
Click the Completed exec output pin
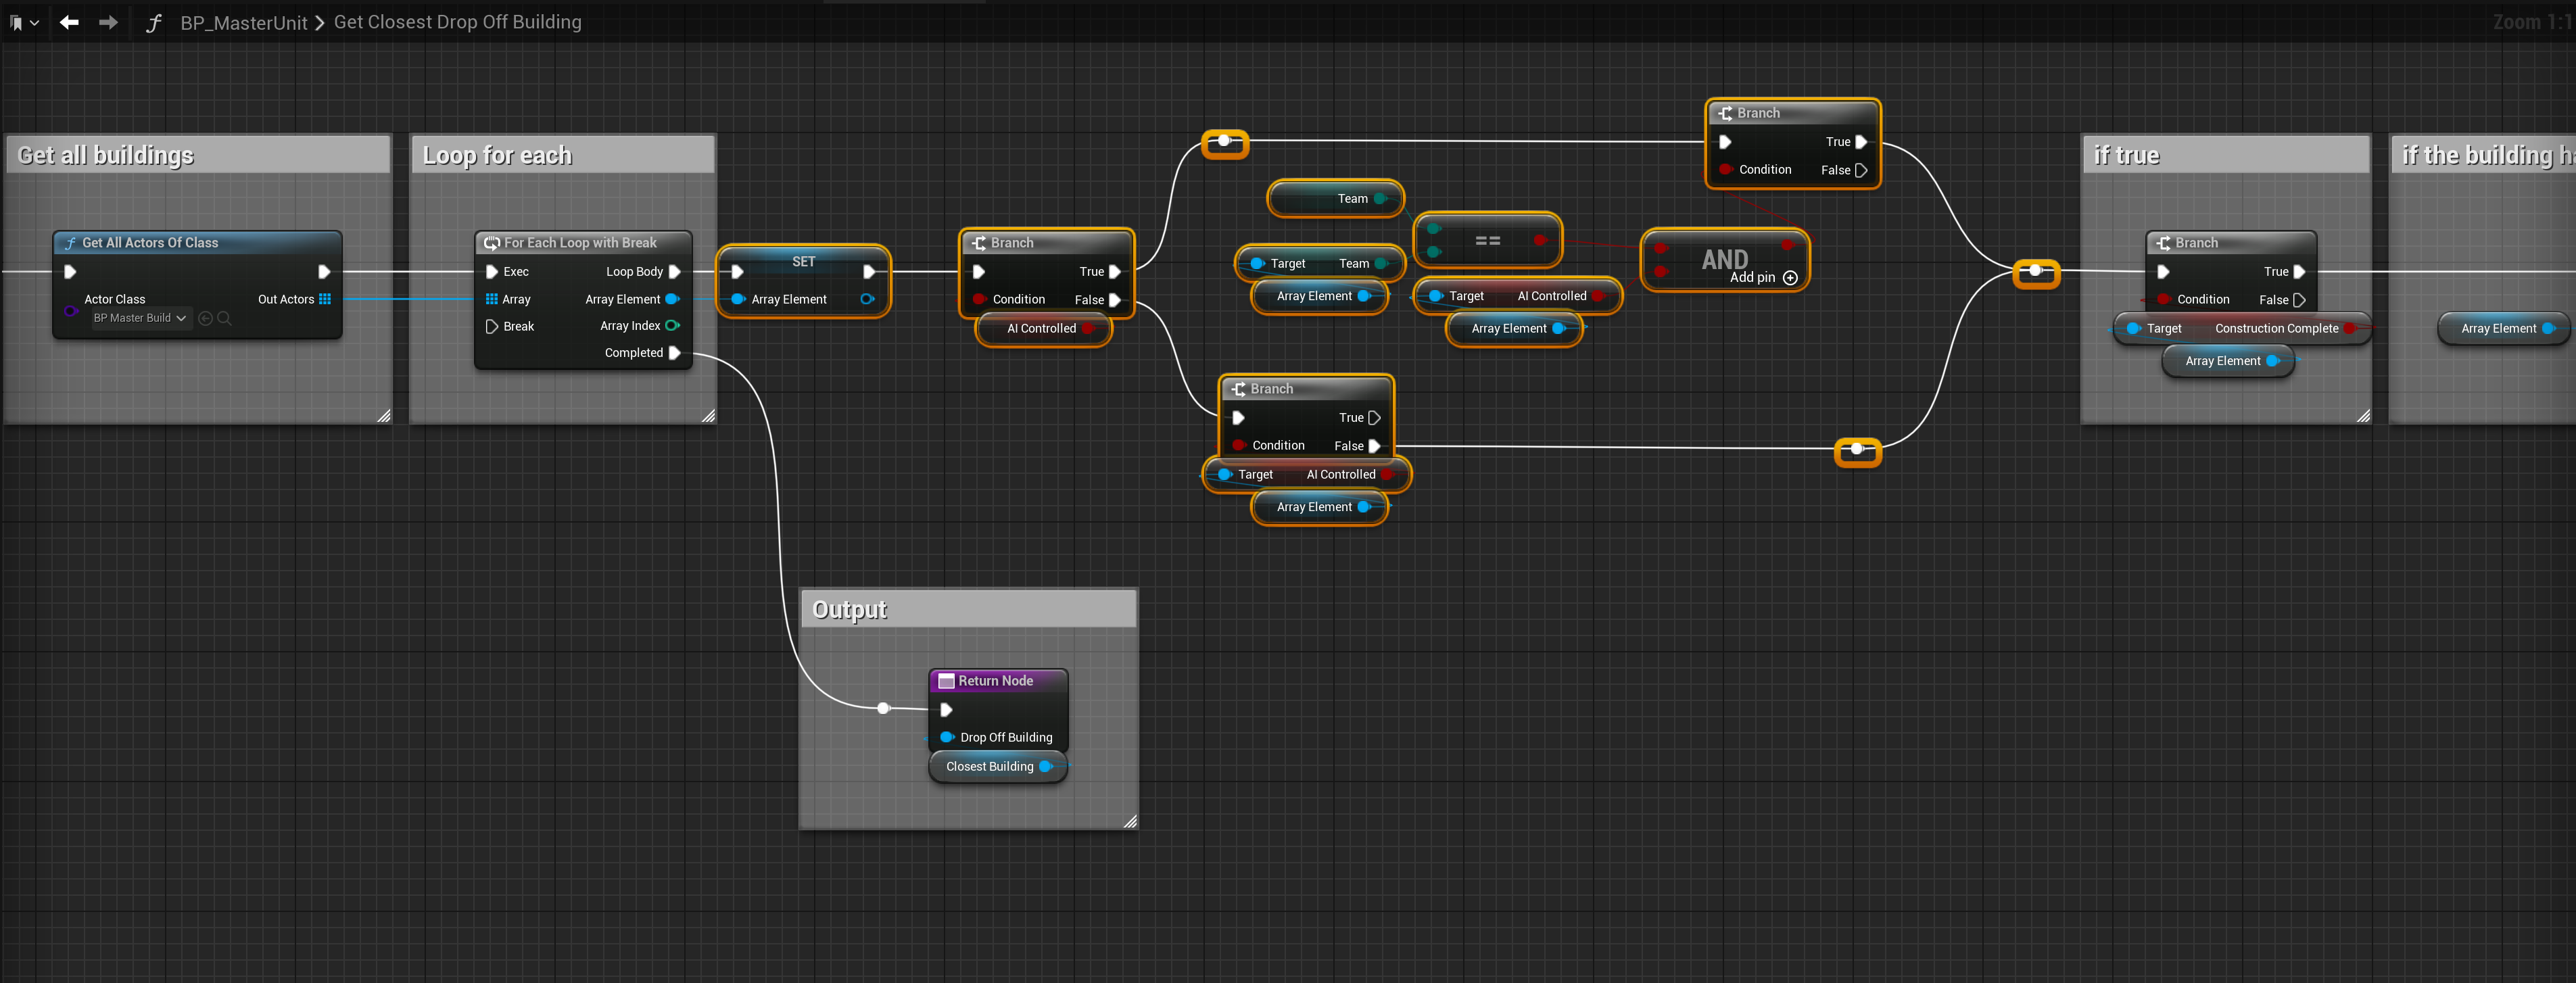coord(674,352)
